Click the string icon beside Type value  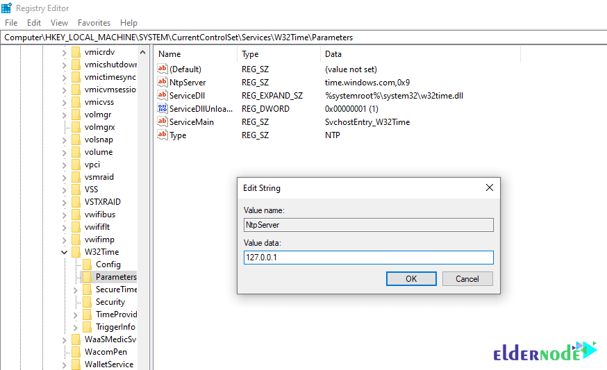163,135
